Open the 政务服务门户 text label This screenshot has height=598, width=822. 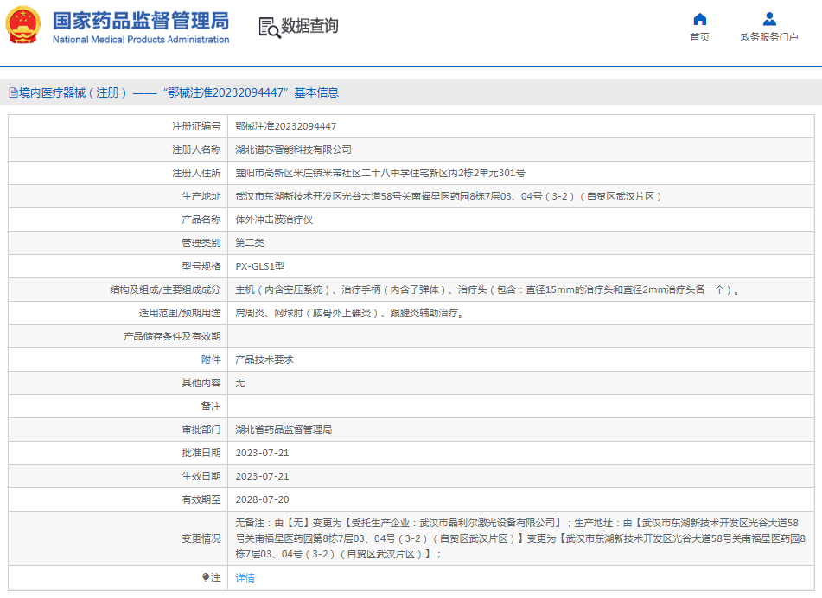tap(769, 37)
